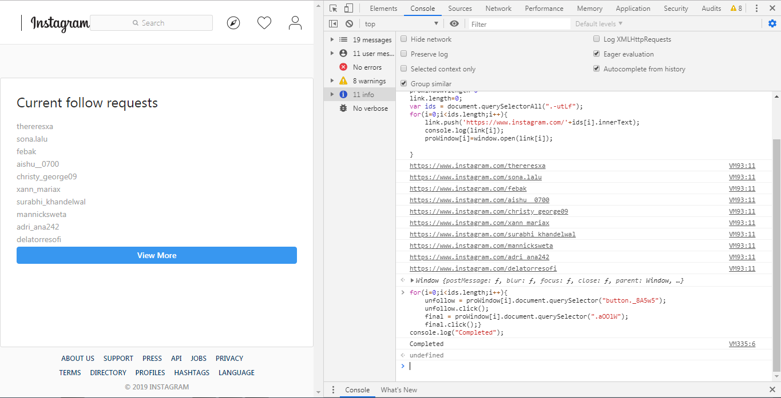781x398 pixels.
Task: Toggle the device toolbar icon
Action: pos(348,8)
